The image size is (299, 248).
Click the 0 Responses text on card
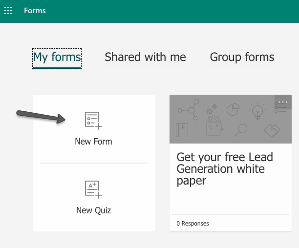click(x=192, y=224)
